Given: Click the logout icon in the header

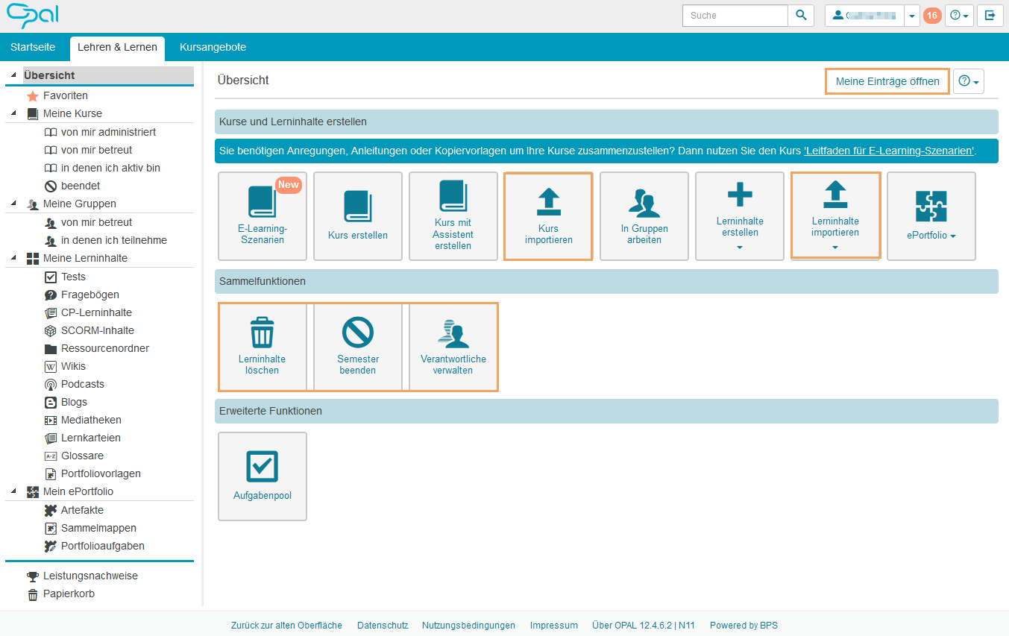Looking at the screenshot, I should pyautogui.click(x=990, y=16).
